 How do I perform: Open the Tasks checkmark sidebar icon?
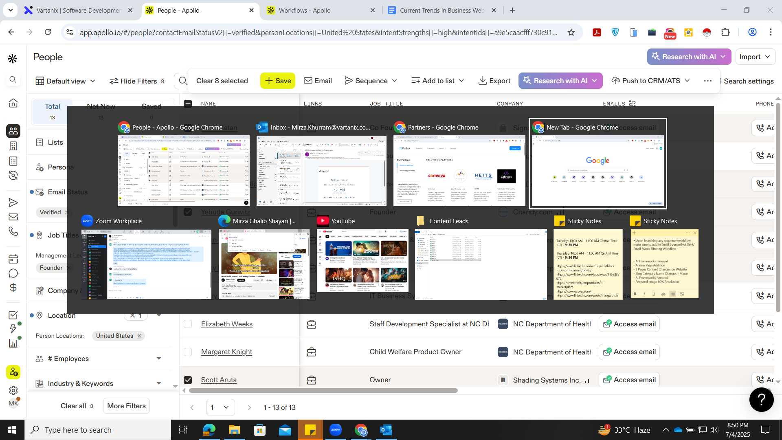(13, 315)
